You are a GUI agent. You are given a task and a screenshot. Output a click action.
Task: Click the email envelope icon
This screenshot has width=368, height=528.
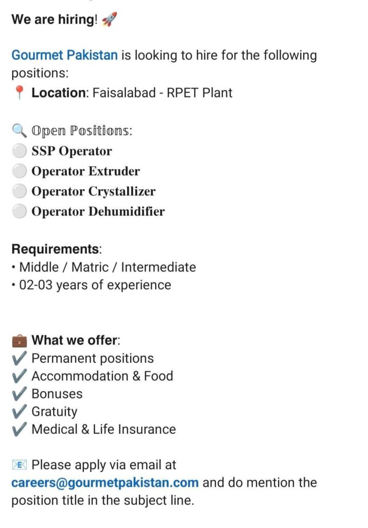tap(19, 465)
